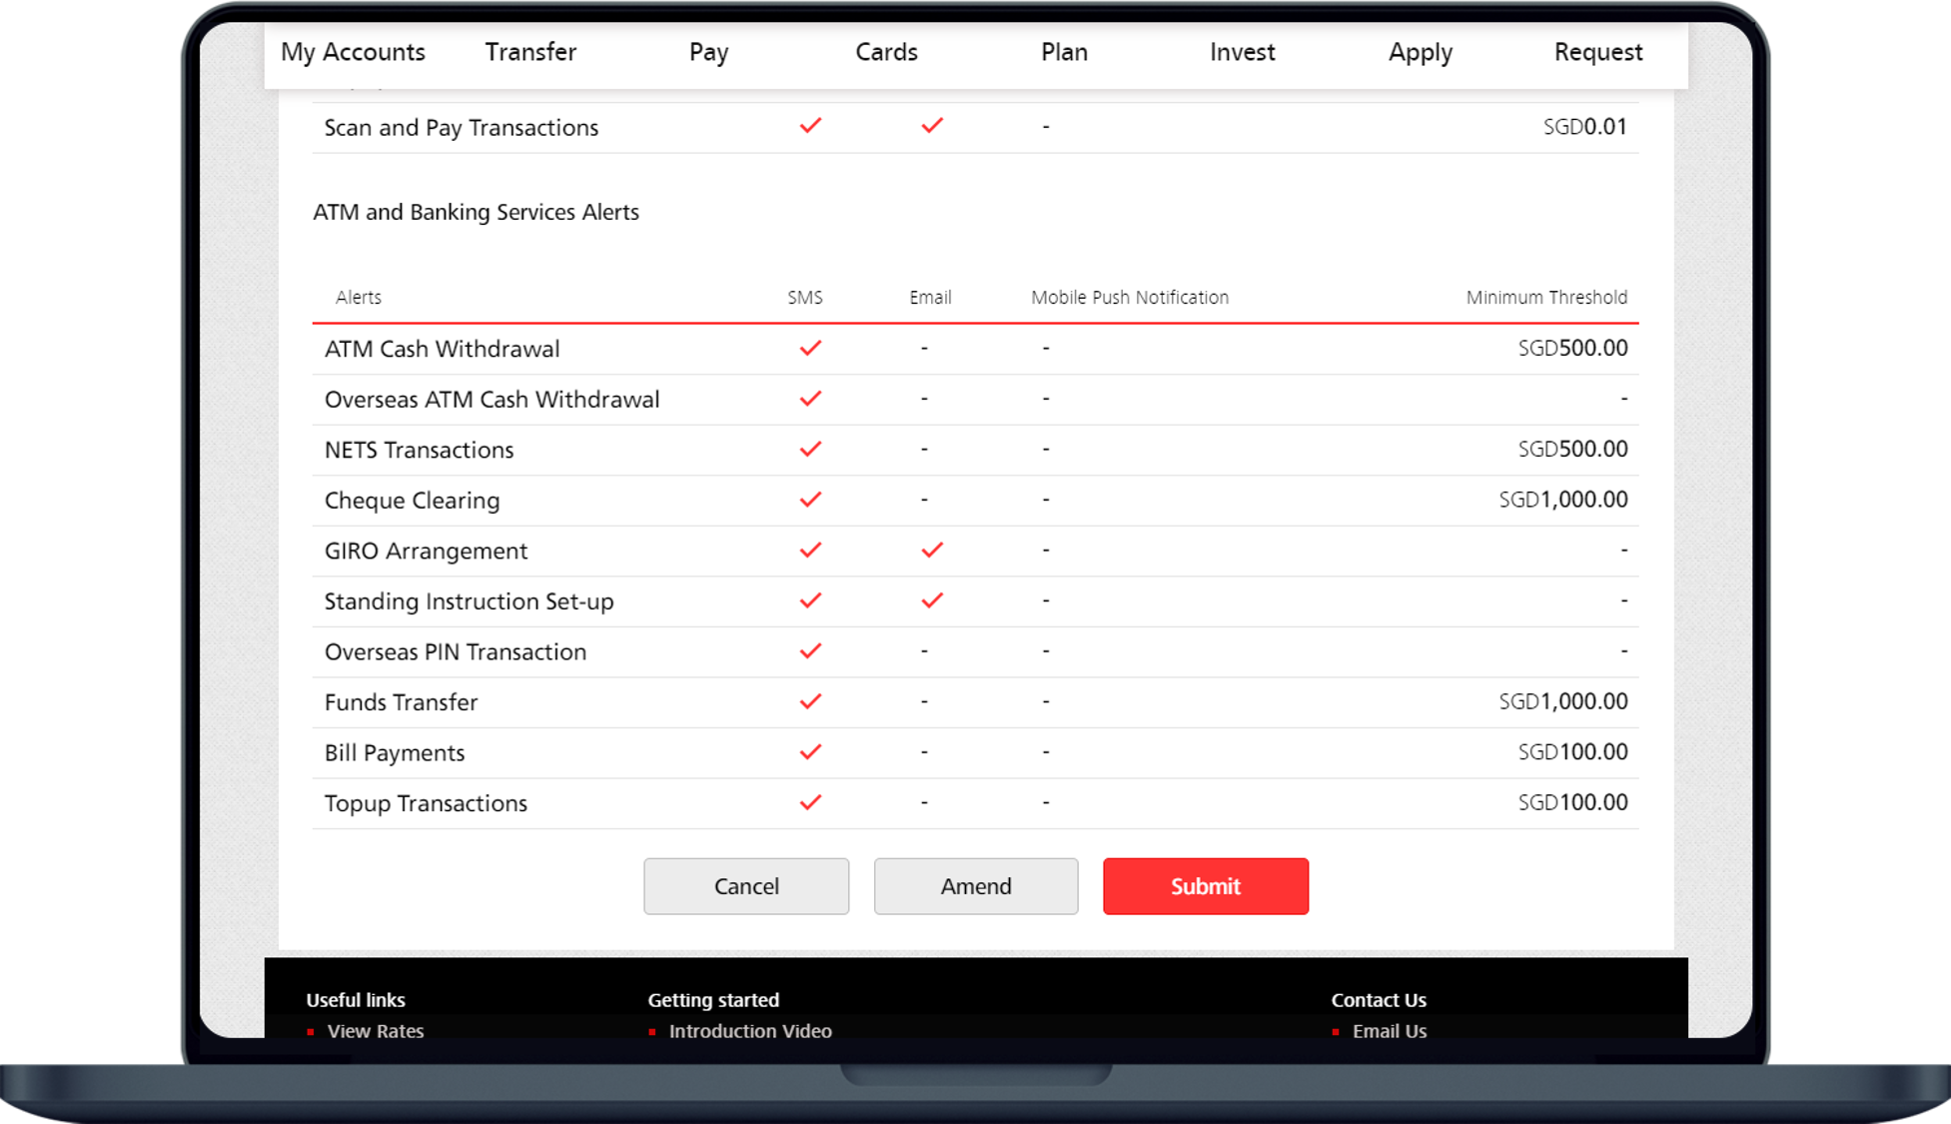This screenshot has height=1124, width=1951.
Task: Click SMS checkmark for Topup Transactions
Action: coord(810,802)
